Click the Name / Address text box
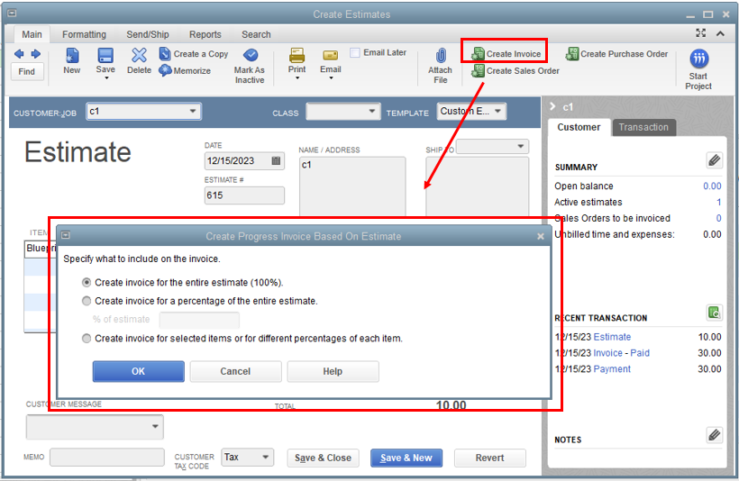Screen dimensions: 739x481 coord(352,186)
